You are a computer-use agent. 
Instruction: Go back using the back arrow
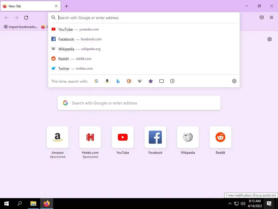[x=7, y=18]
